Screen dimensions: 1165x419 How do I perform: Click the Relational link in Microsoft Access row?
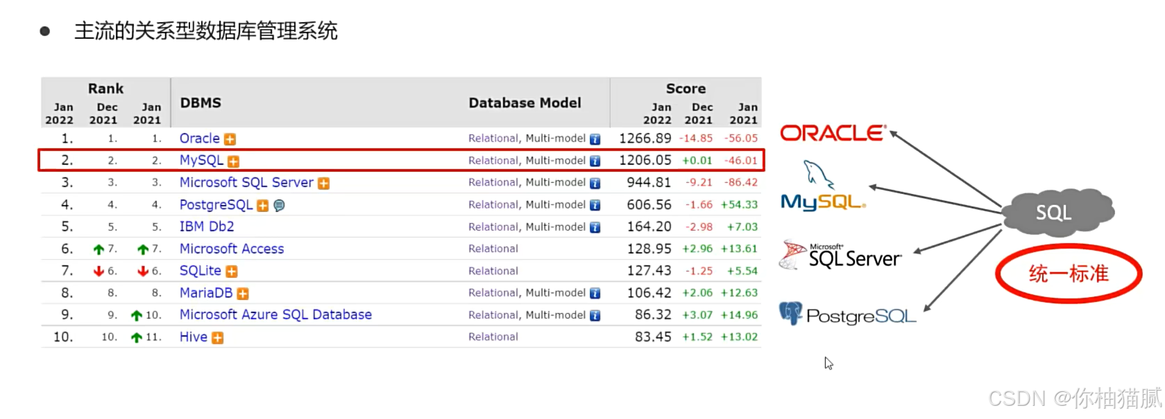[493, 249]
